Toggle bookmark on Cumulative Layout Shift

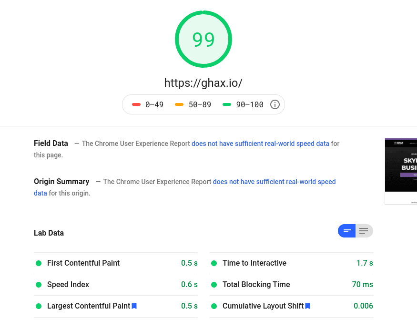click(307, 306)
